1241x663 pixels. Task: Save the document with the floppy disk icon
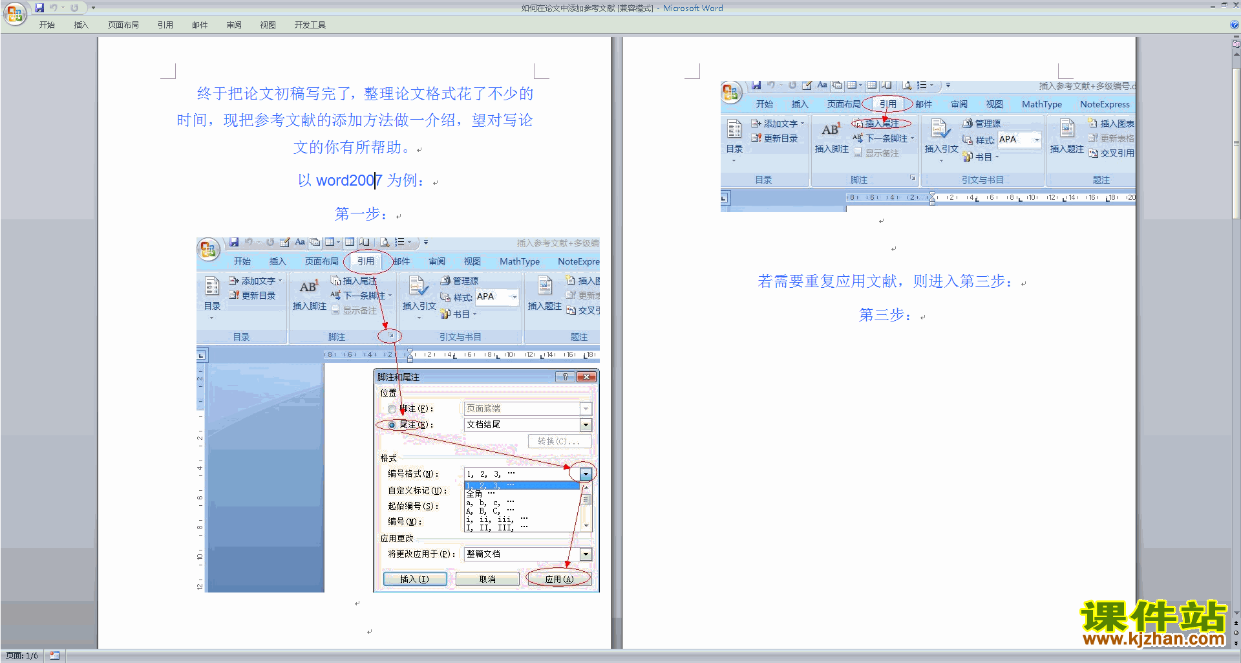pos(39,8)
